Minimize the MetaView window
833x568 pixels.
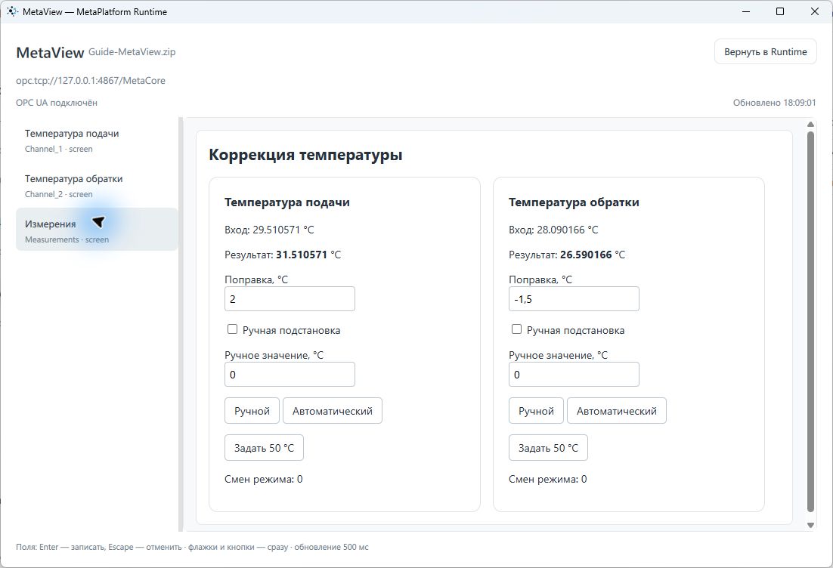click(x=746, y=11)
